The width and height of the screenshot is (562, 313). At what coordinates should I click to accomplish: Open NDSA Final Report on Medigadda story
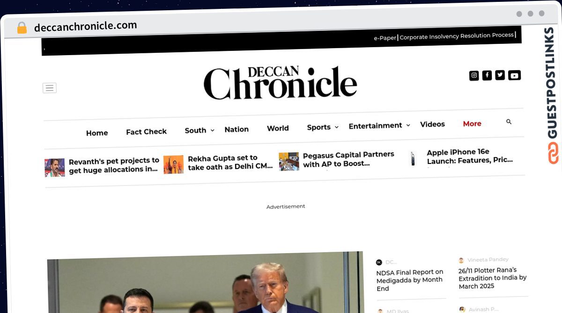point(410,280)
